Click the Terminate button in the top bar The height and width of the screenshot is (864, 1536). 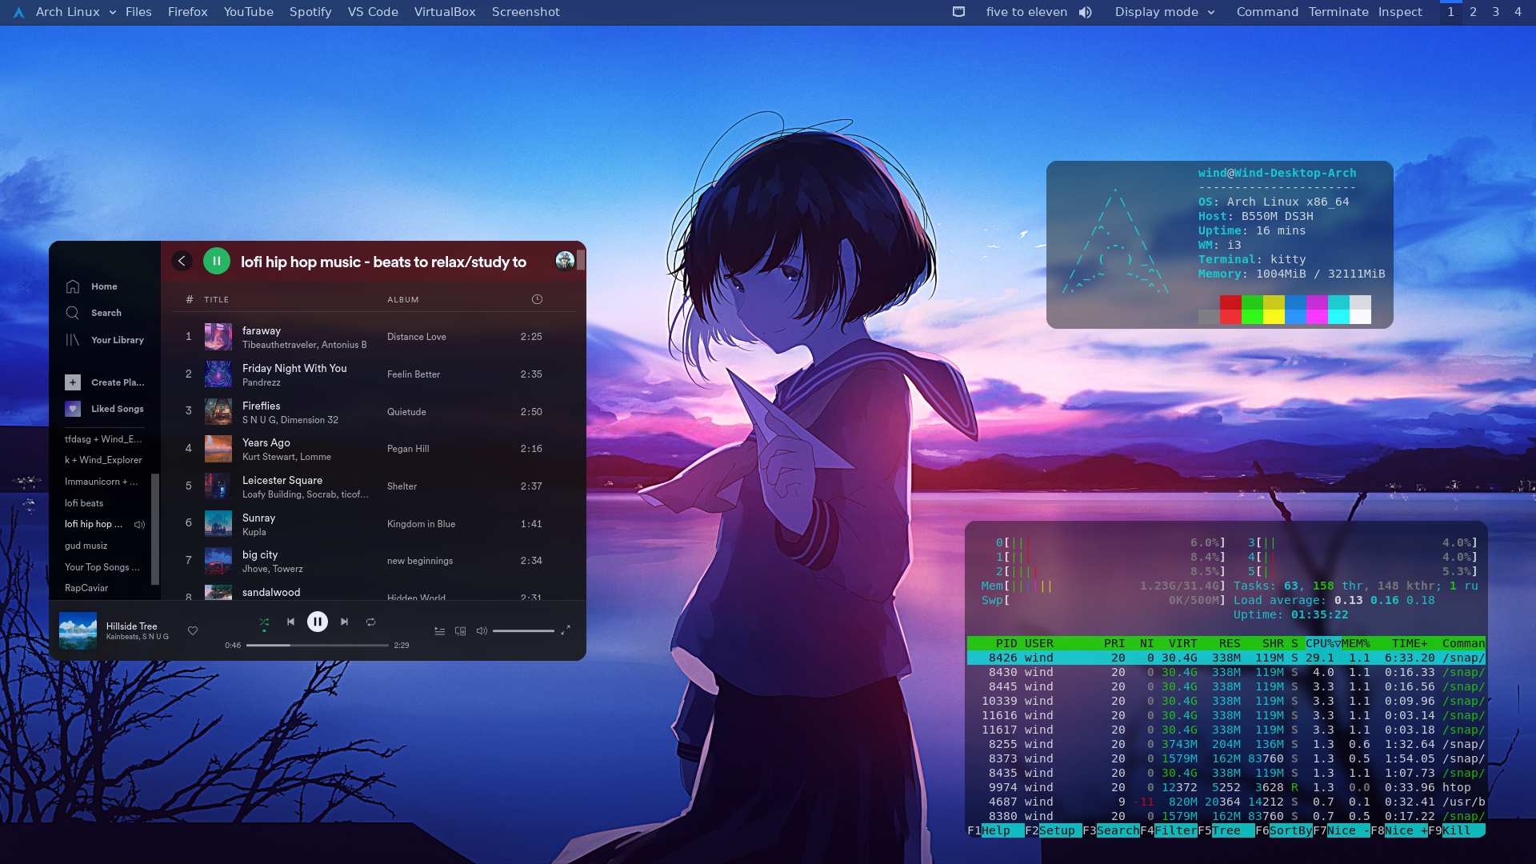[x=1338, y=12]
